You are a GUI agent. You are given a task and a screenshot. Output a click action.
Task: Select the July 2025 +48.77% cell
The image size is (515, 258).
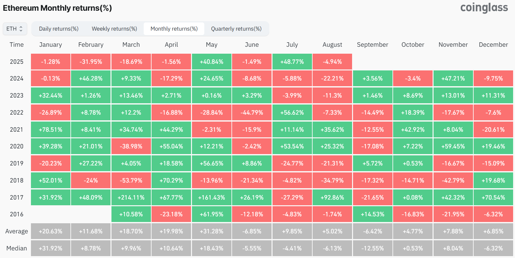pyautogui.click(x=292, y=62)
